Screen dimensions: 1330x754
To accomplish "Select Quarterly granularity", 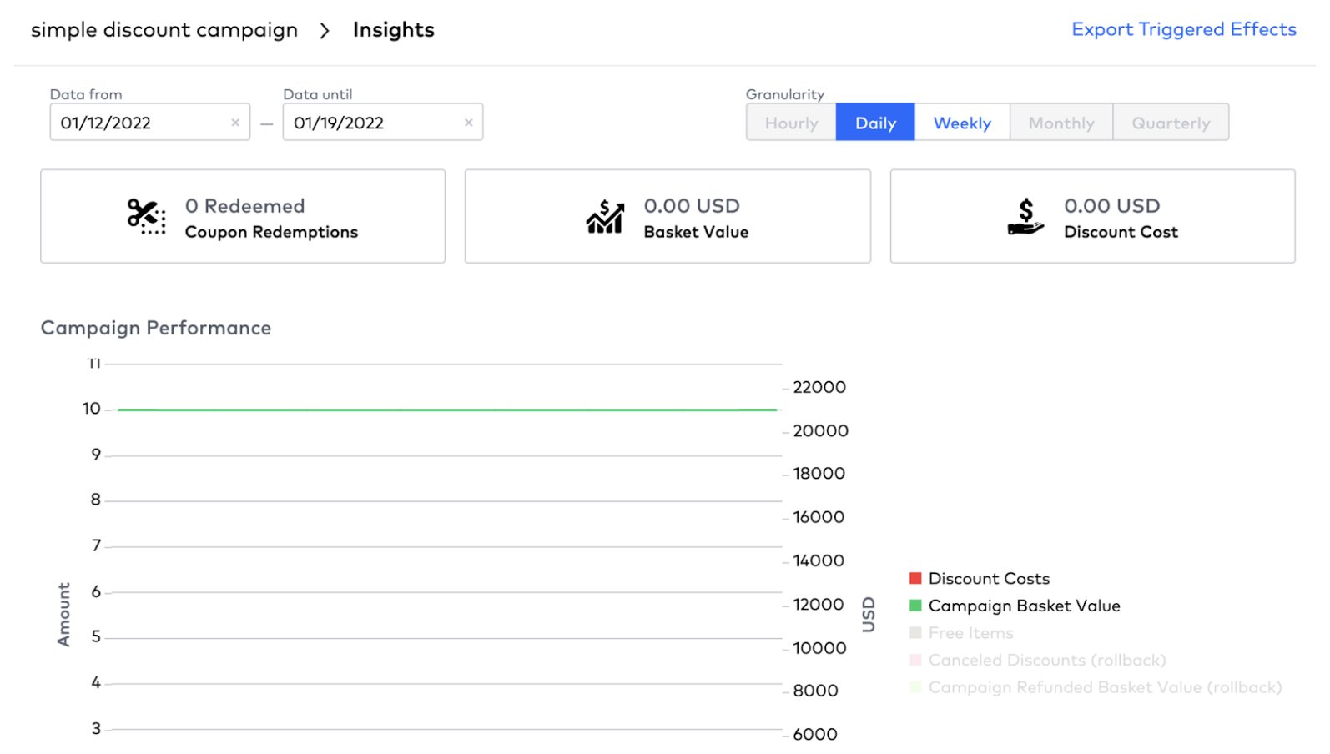I will pos(1171,123).
